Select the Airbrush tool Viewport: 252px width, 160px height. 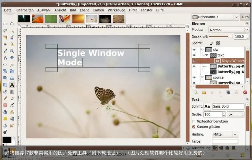pos(12,105)
